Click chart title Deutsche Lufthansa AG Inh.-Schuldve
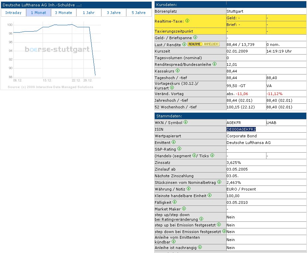Screen dimensions: 308x253 [x=42, y=5]
